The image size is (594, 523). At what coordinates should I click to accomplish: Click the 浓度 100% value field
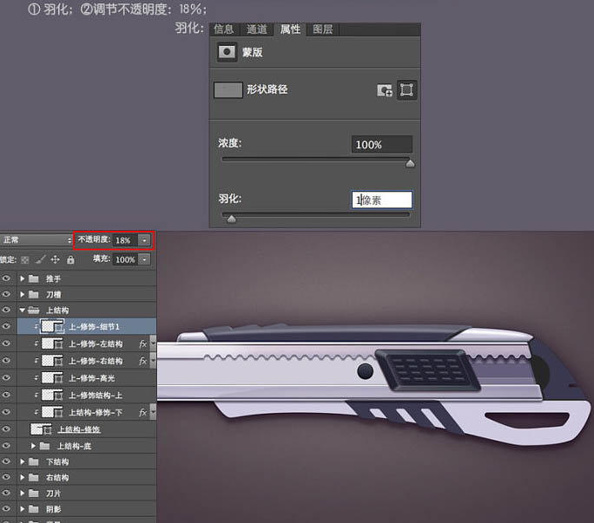click(x=382, y=144)
